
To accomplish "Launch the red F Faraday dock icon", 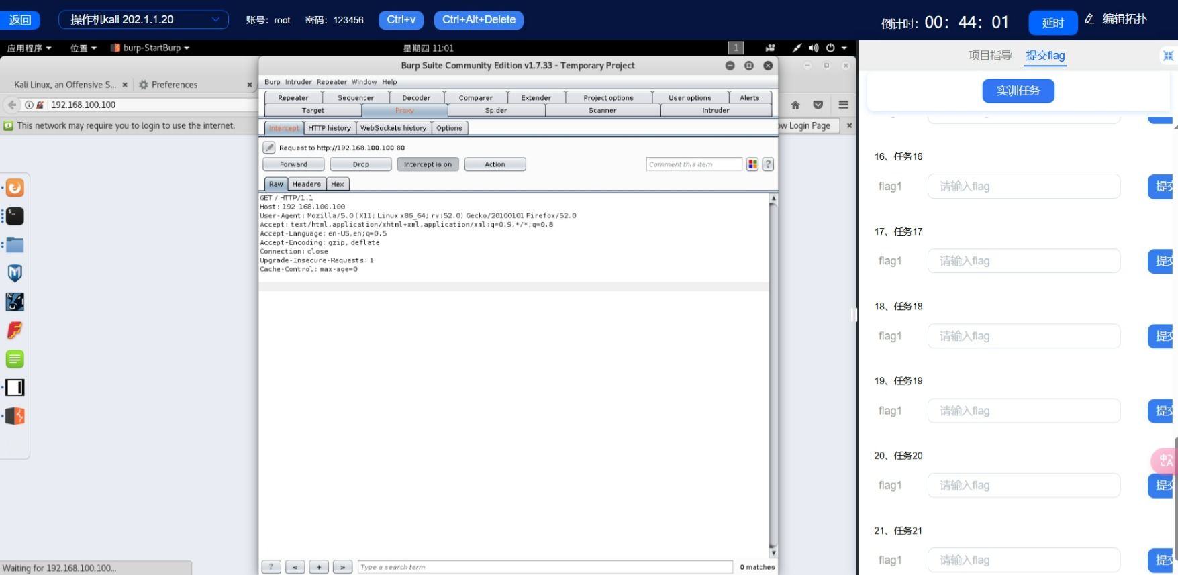I will pyautogui.click(x=15, y=330).
